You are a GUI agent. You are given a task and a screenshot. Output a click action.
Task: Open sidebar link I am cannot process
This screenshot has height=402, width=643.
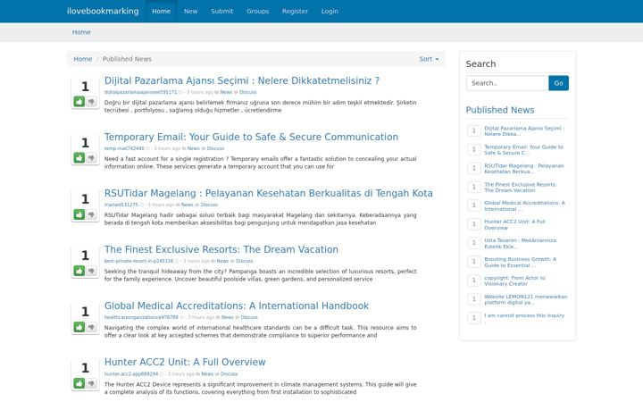[x=524, y=317]
